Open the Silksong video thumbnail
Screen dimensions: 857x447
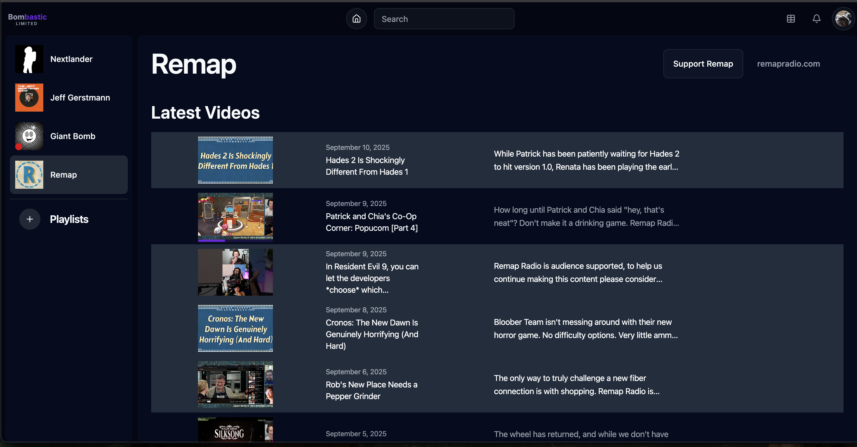tap(235, 429)
